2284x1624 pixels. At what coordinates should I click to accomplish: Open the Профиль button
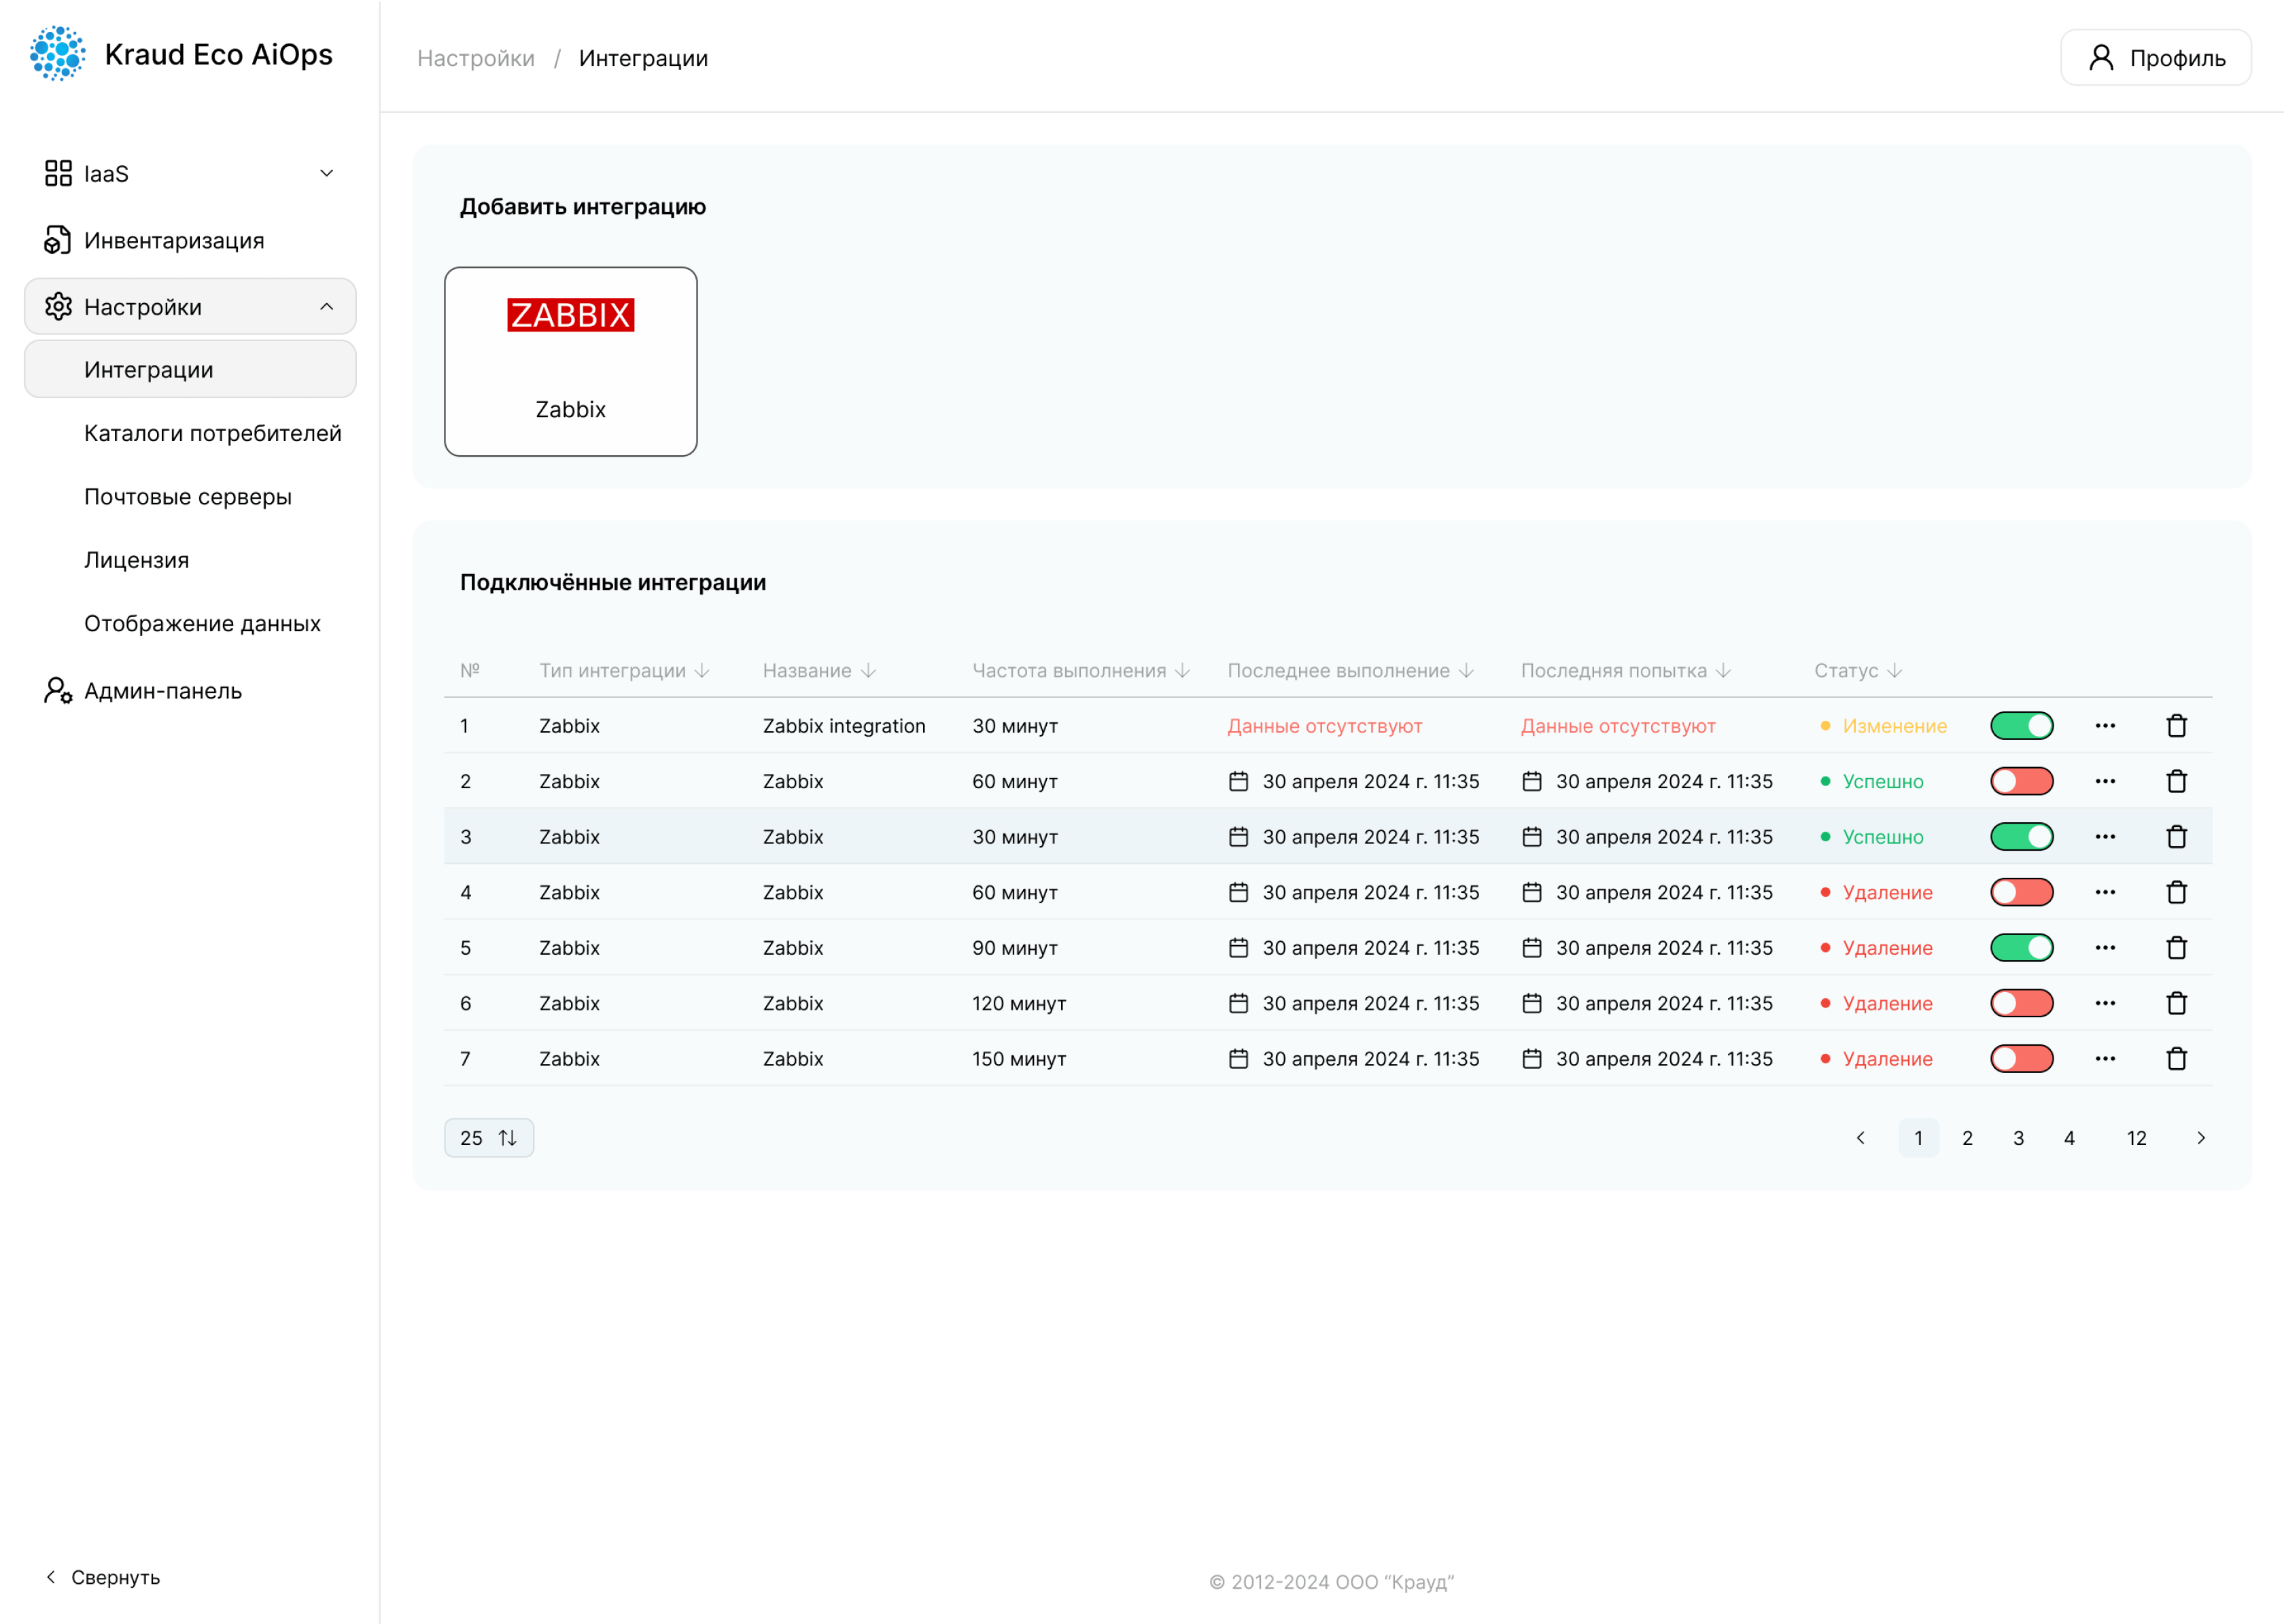click(2155, 58)
